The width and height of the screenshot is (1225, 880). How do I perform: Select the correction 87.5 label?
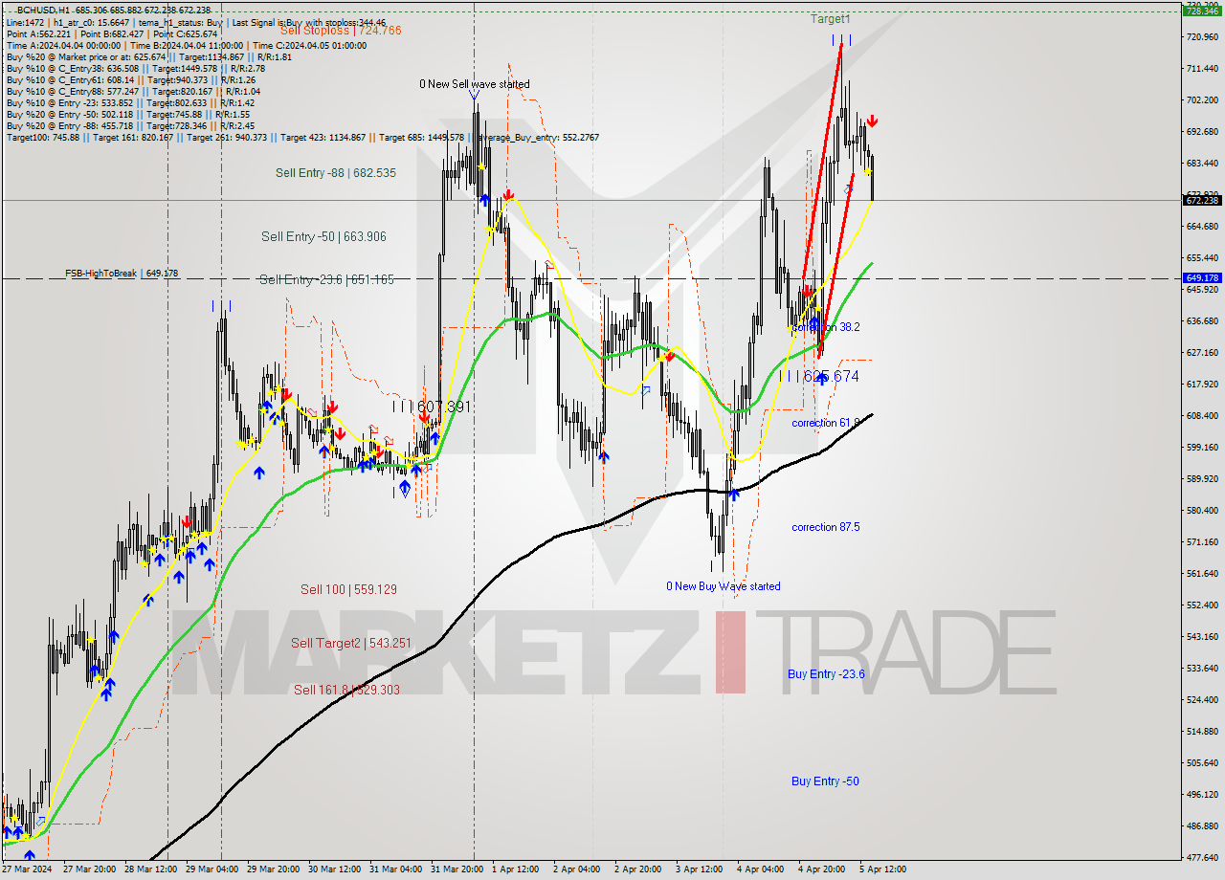[x=825, y=527]
